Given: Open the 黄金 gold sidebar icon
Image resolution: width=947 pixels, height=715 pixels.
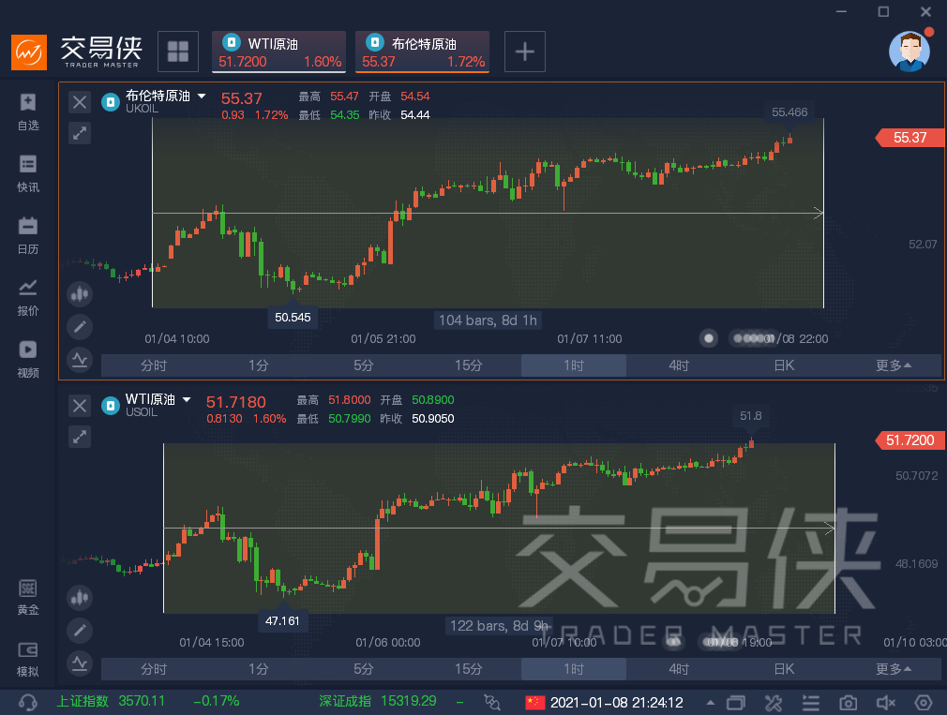Looking at the screenshot, I should pos(28,598).
